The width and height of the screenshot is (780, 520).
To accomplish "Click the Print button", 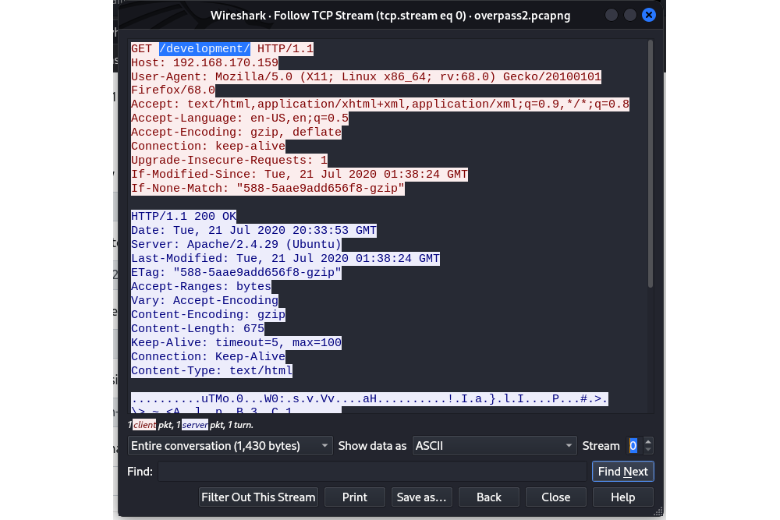I will point(355,497).
